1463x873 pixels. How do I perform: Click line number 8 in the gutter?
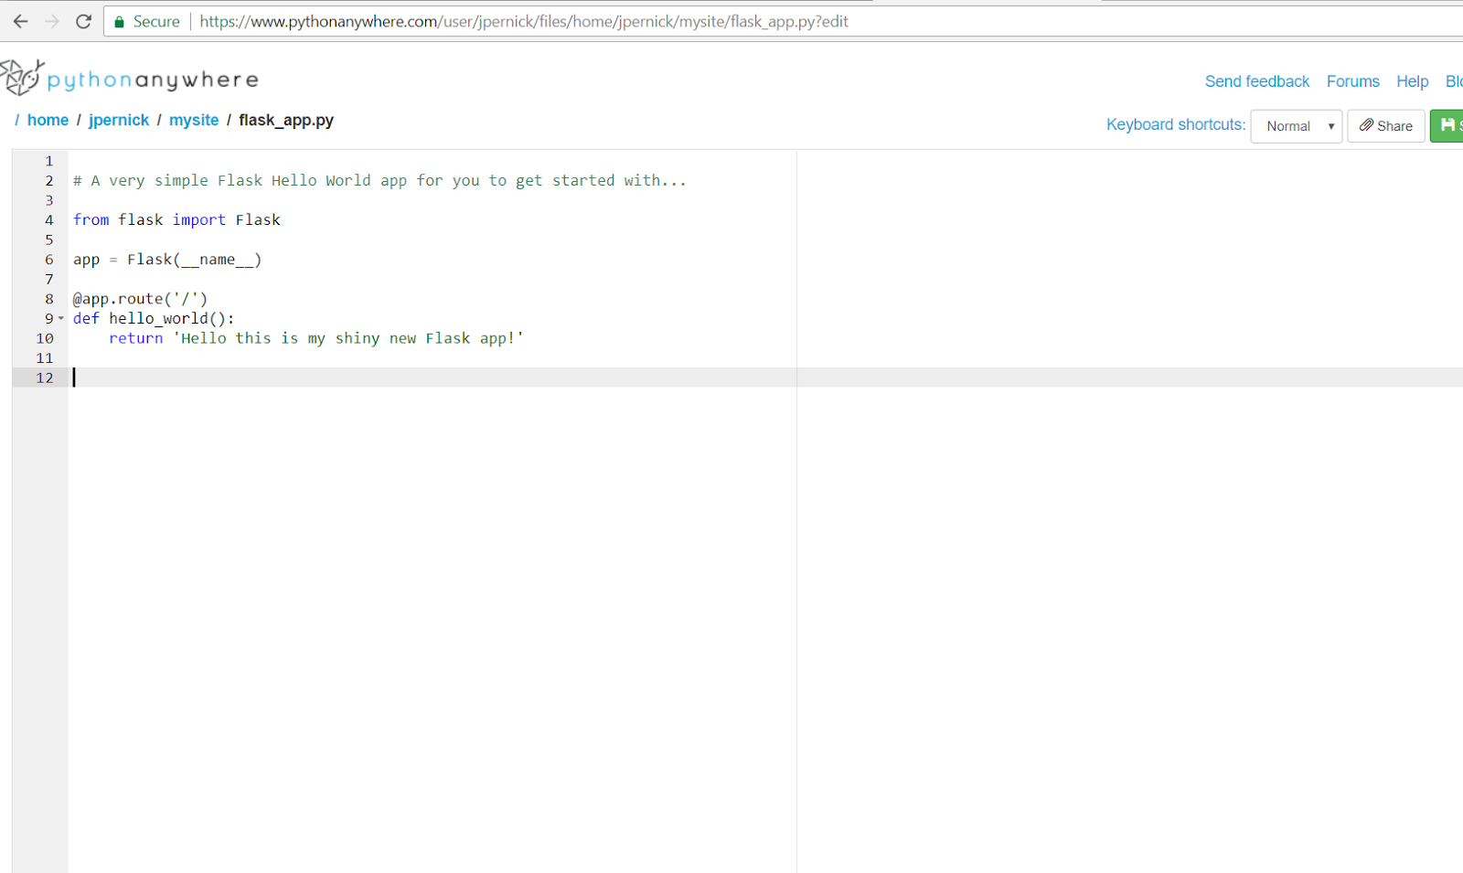[x=49, y=299]
